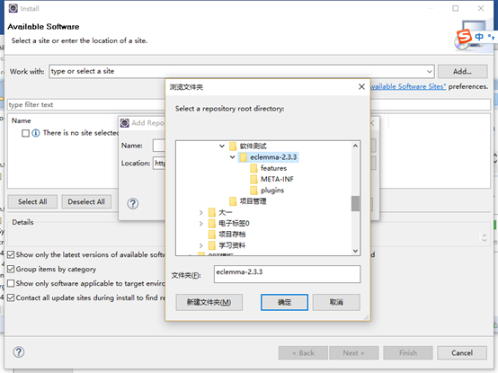Expand the 学习资料 folder node
Viewport: 498px width, 373px height.
[200, 245]
